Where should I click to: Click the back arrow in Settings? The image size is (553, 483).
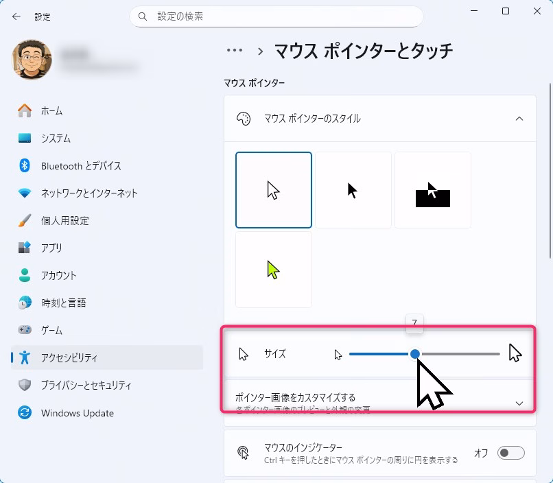click(16, 16)
